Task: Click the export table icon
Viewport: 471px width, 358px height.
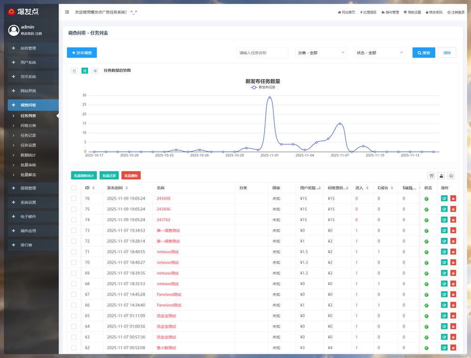Action: pyautogui.click(x=441, y=176)
